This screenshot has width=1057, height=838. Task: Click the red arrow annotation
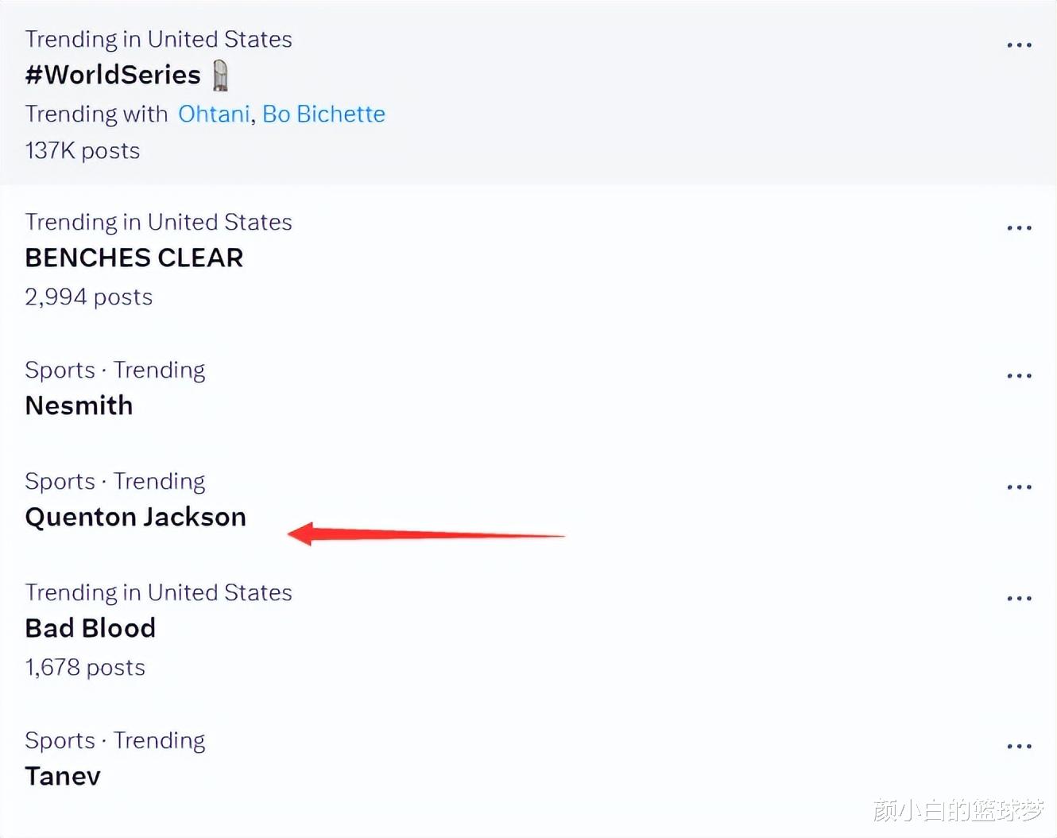[425, 534]
